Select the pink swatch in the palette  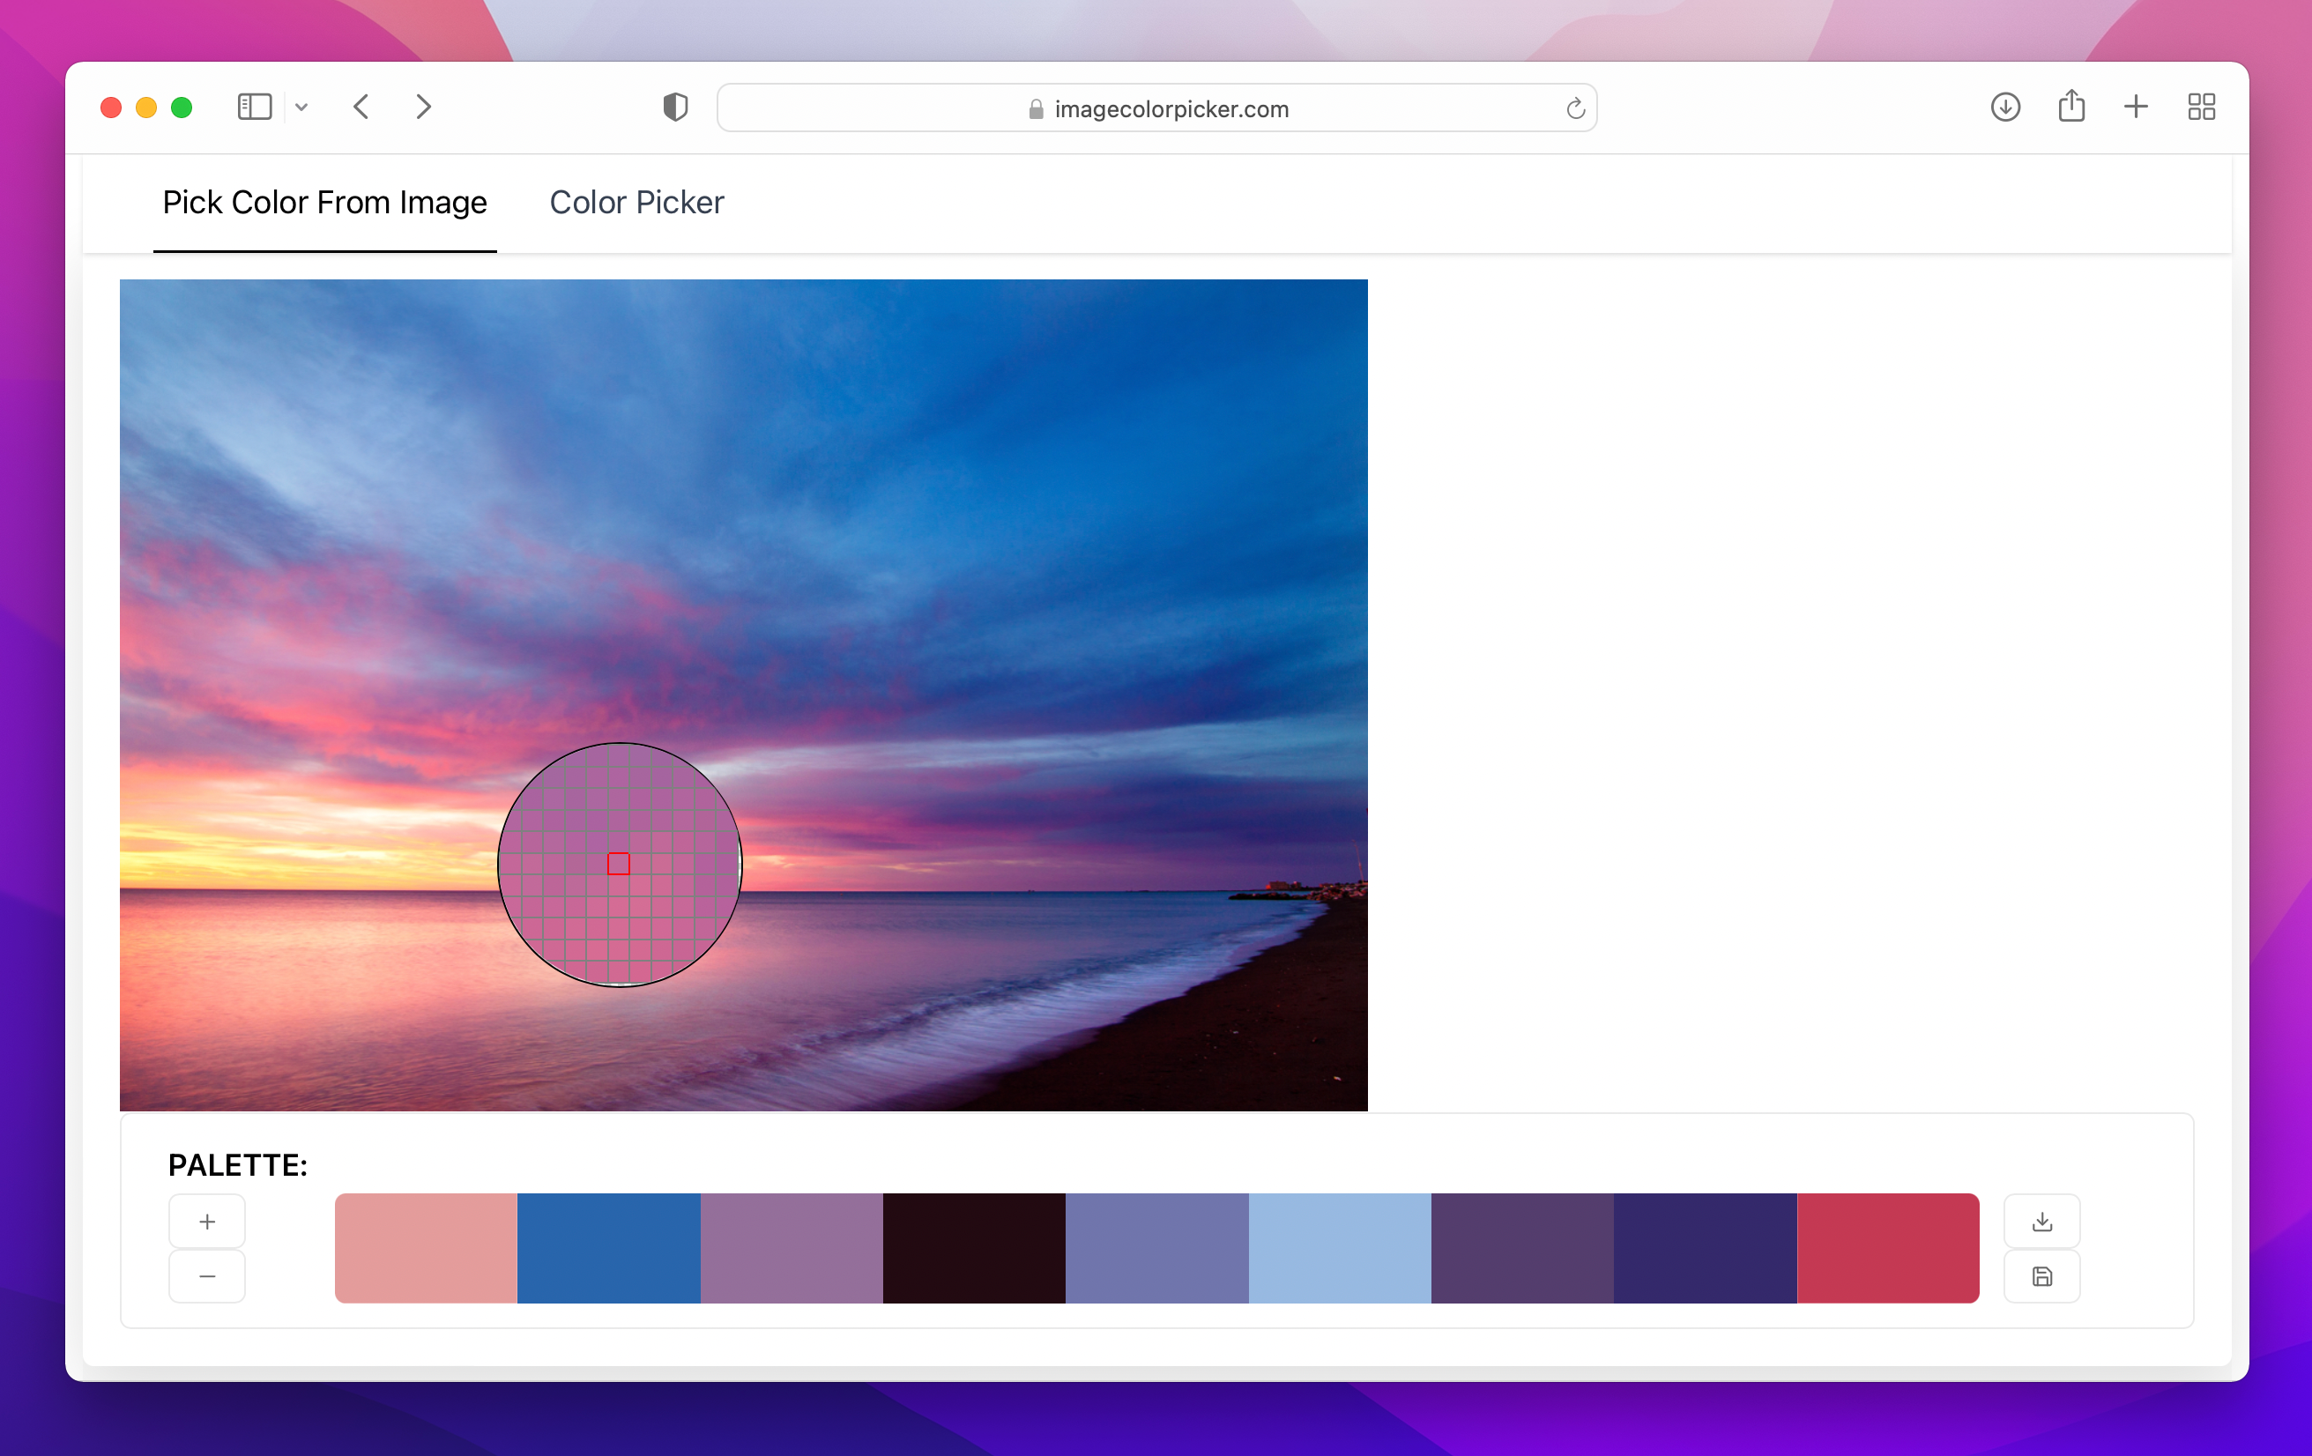click(x=427, y=1248)
